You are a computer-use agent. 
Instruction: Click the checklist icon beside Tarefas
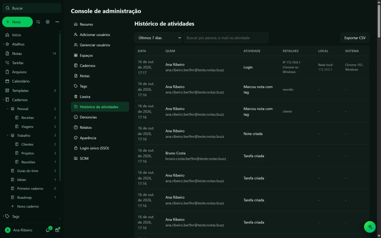(x=7, y=63)
